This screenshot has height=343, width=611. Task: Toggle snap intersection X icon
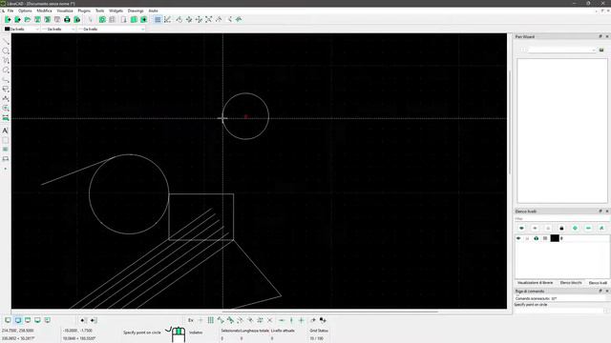269,320
